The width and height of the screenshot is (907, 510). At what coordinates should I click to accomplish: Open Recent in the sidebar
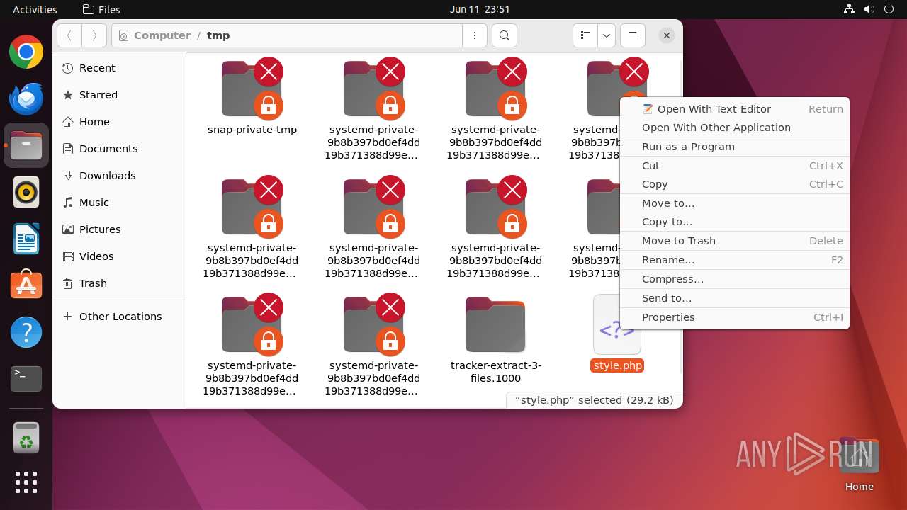pyautogui.click(x=119, y=68)
